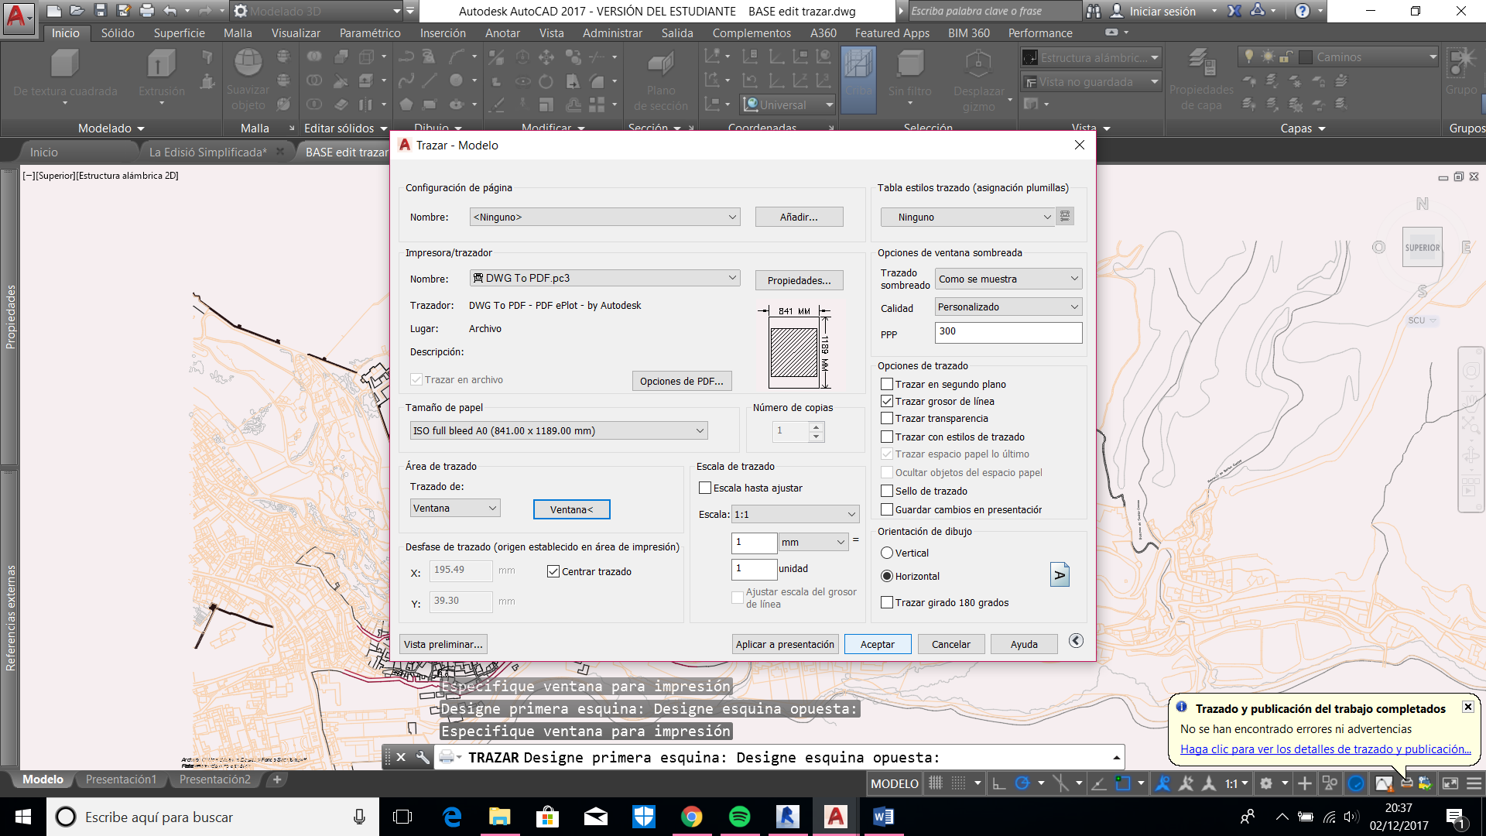Click the status bar customization menu icon
This screenshot has height=836, width=1486.
(1474, 783)
